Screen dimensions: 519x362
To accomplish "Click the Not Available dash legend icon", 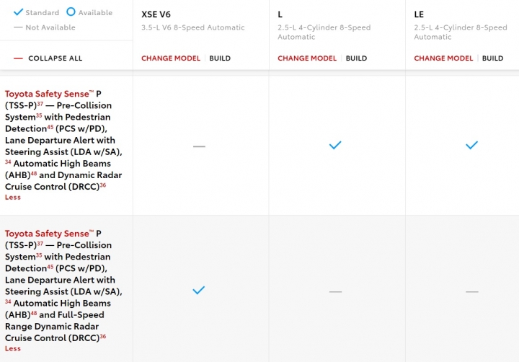I will (x=18, y=27).
